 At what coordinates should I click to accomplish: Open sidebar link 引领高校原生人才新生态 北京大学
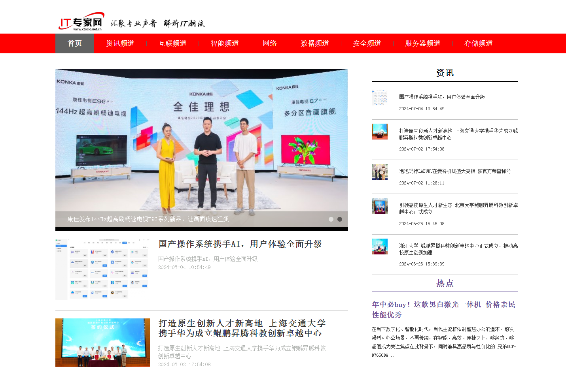tap(458, 209)
